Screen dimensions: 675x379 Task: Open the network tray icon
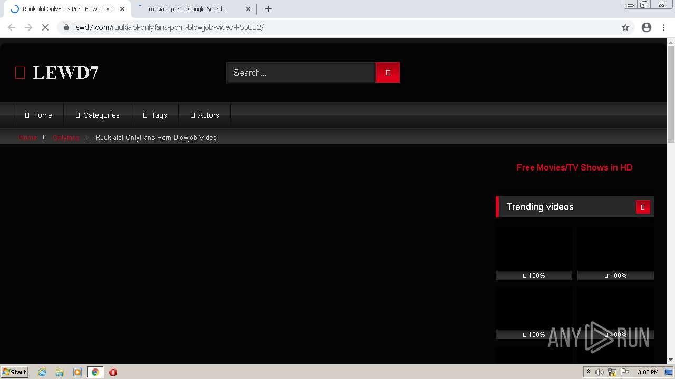612,372
